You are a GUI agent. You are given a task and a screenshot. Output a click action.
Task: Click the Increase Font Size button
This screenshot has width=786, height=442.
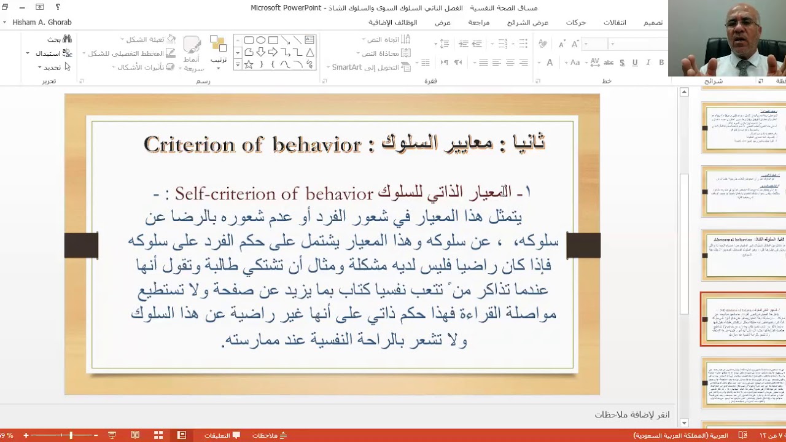click(x=575, y=44)
